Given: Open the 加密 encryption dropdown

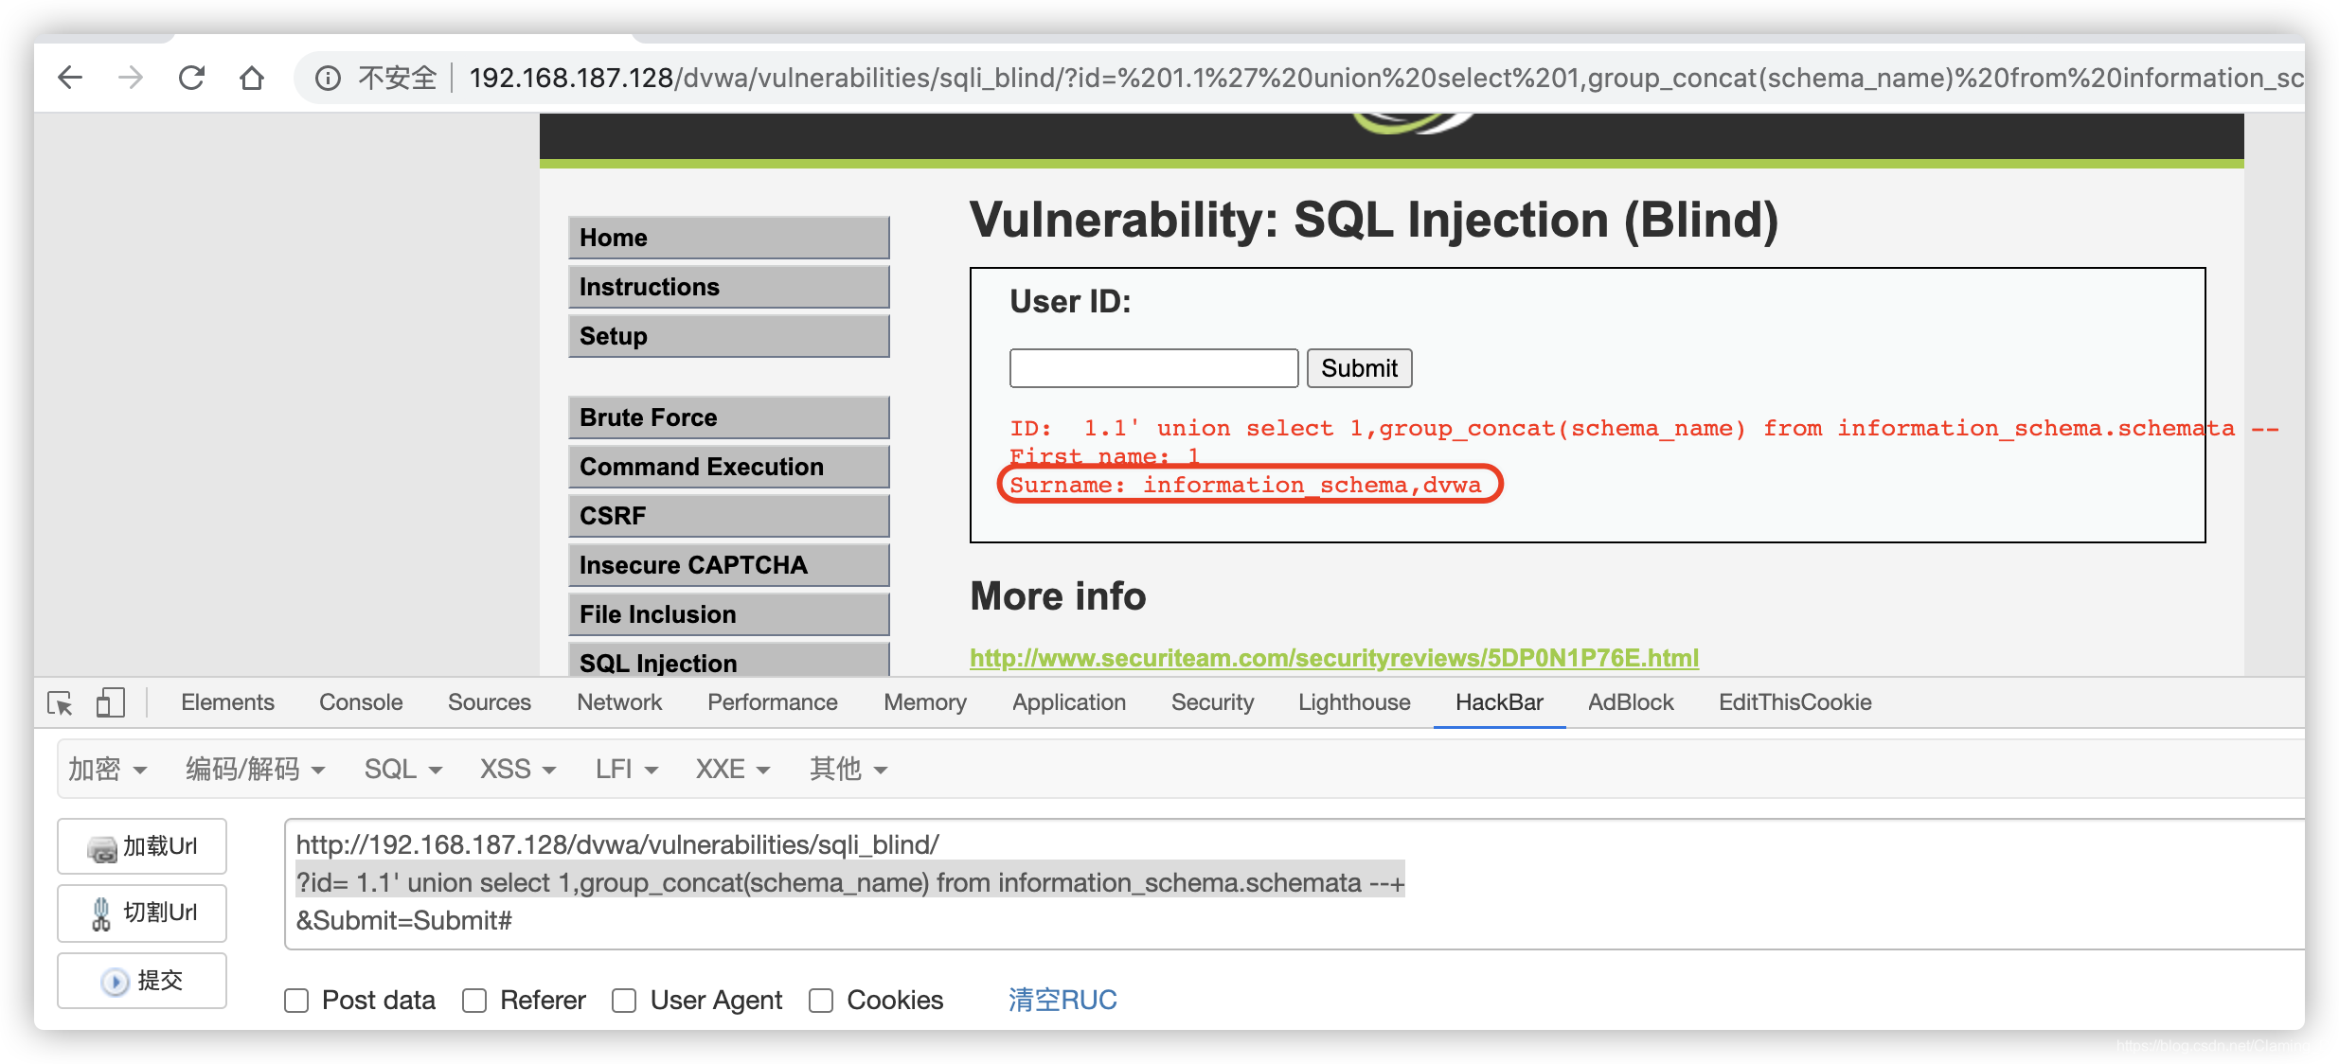Looking at the screenshot, I should (107, 769).
